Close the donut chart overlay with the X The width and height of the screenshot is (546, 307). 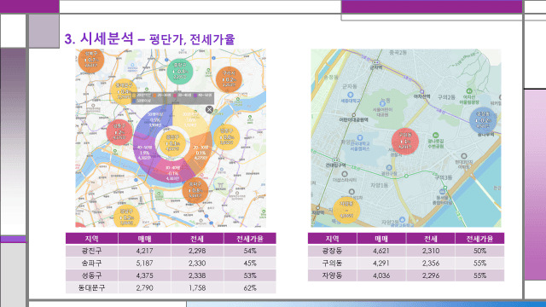click(x=209, y=110)
